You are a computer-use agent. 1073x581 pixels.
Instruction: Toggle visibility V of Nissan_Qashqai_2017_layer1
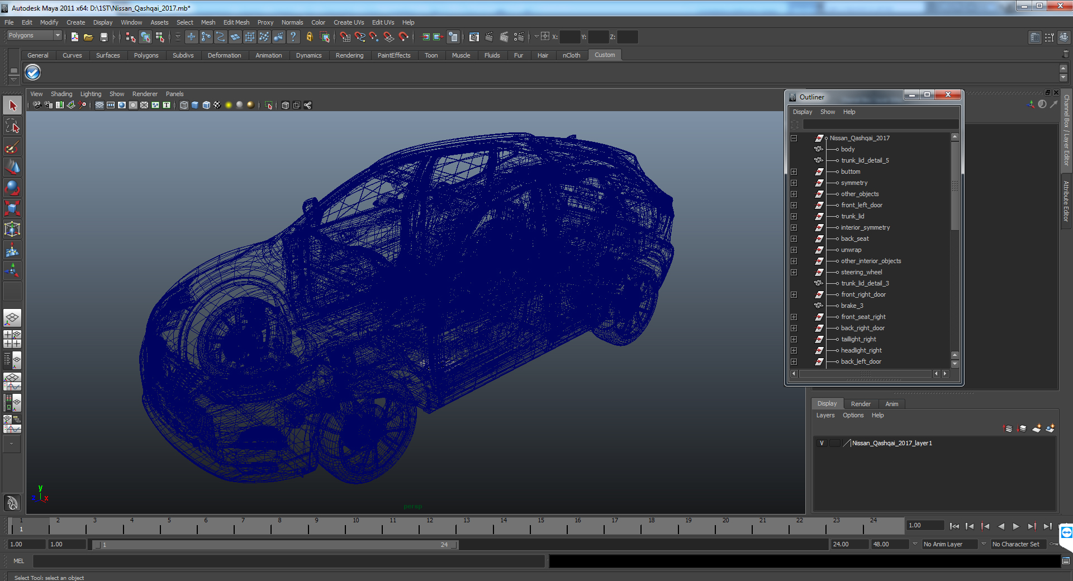(x=822, y=443)
